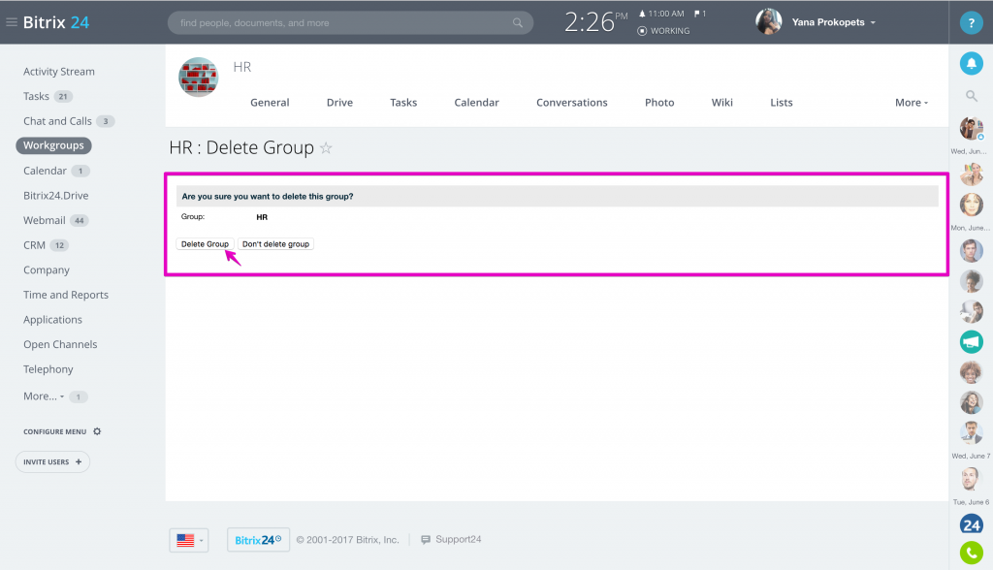Open notifications bell icon
The width and height of the screenshot is (993, 570).
click(971, 63)
